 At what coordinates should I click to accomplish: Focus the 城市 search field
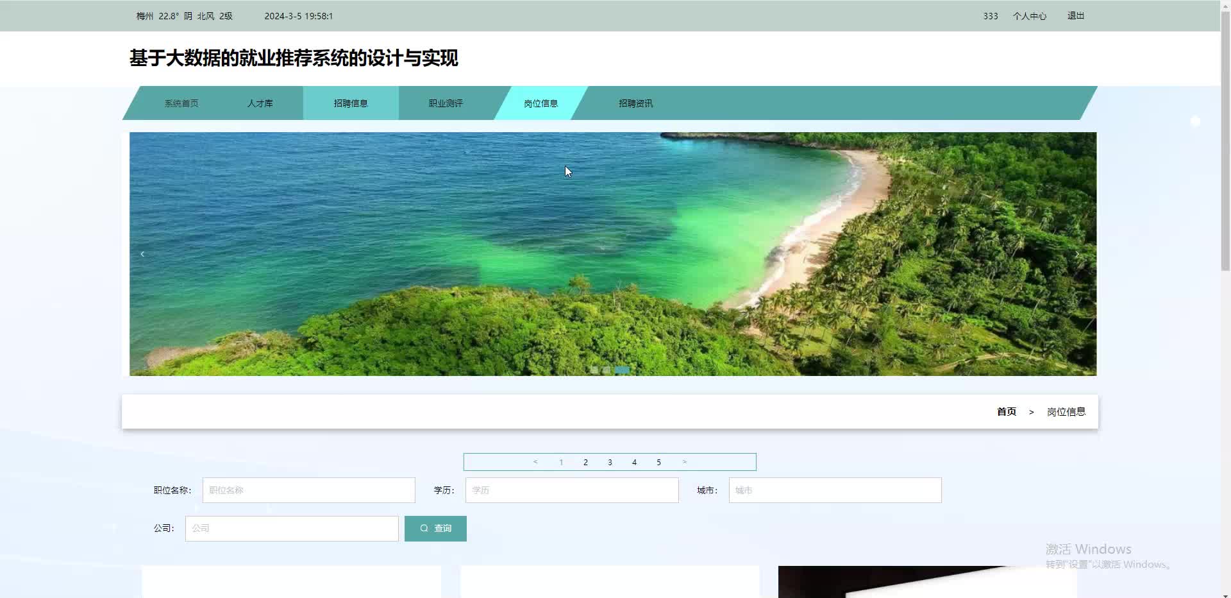click(835, 490)
